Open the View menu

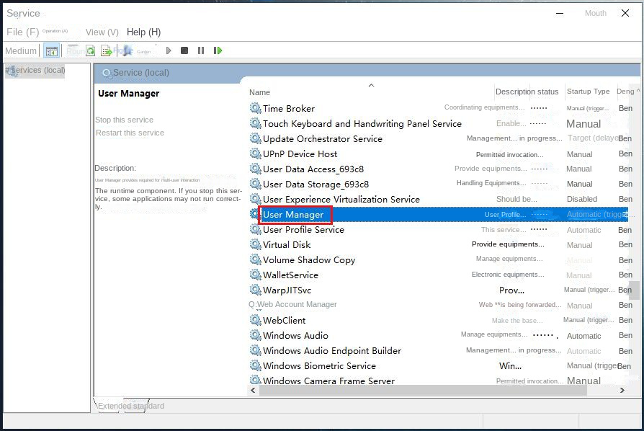coord(102,32)
